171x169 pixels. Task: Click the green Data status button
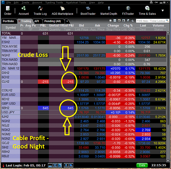[x=142, y=165]
